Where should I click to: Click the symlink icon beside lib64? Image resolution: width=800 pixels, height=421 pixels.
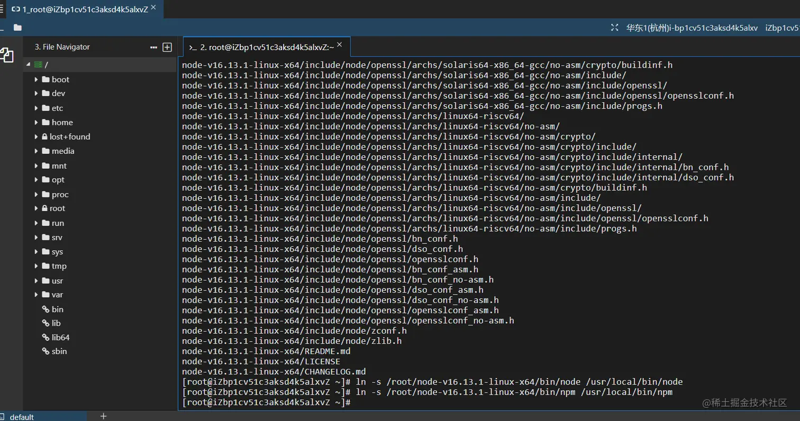(x=46, y=337)
